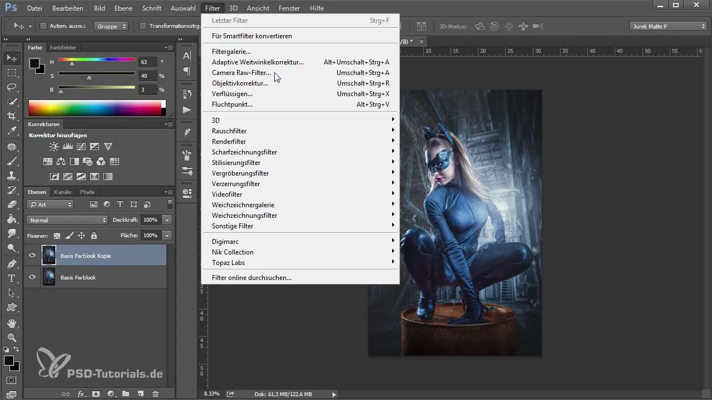
Task: Select the Lasso tool
Action: click(12, 87)
